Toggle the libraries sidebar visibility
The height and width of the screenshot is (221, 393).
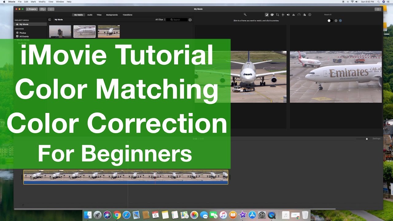[x=50, y=20]
